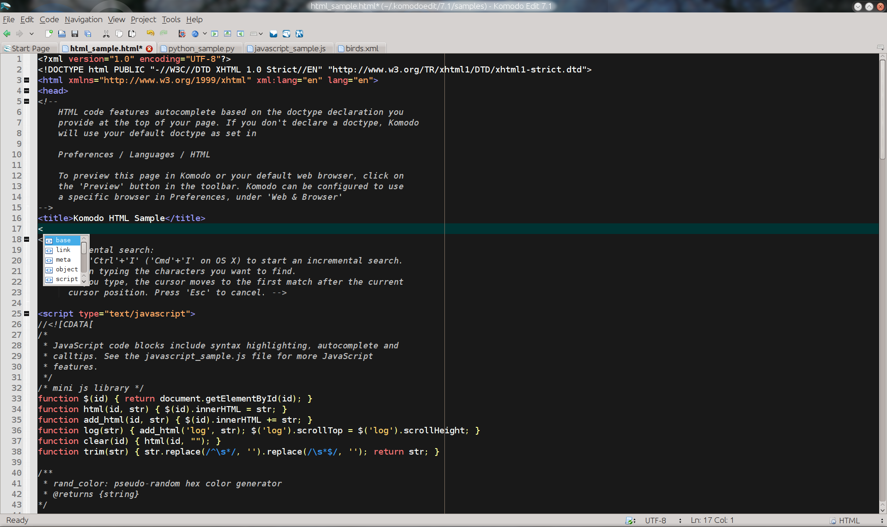Image resolution: width=887 pixels, height=527 pixels.
Task: Collapse the html fold marker on line 3
Action: pyautogui.click(x=27, y=80)
